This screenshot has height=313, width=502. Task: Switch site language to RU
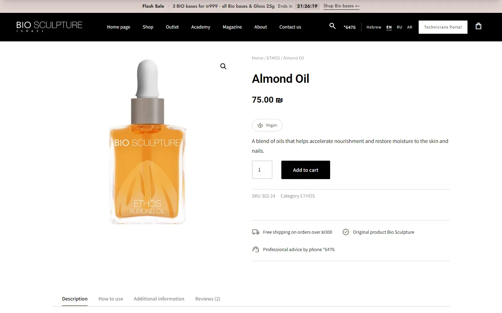coord(400,27)
